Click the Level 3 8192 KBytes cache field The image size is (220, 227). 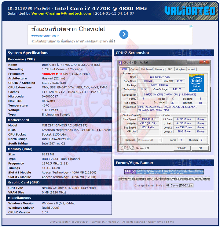(184, 131)
